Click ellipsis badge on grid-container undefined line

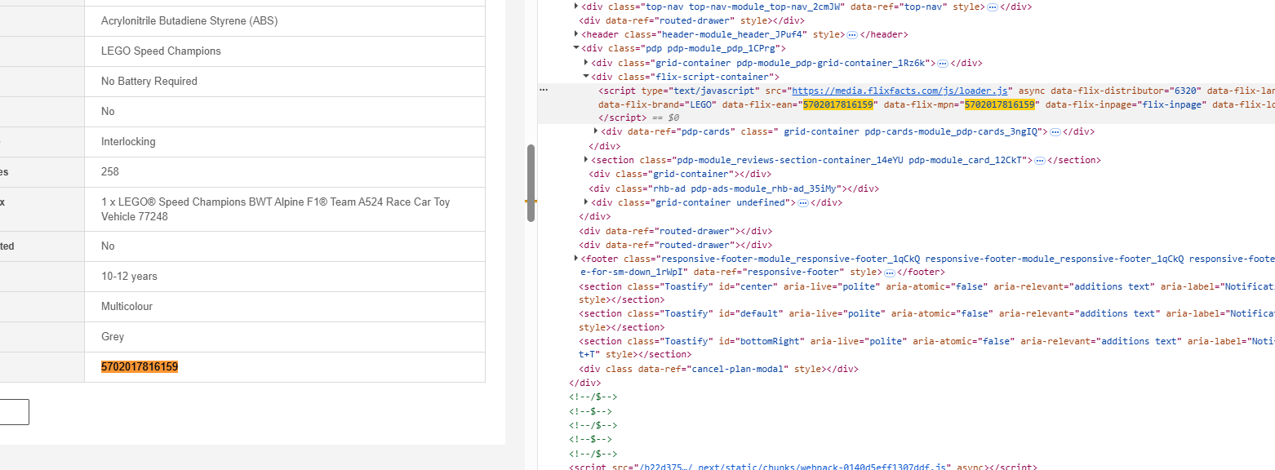pos(802,203)
